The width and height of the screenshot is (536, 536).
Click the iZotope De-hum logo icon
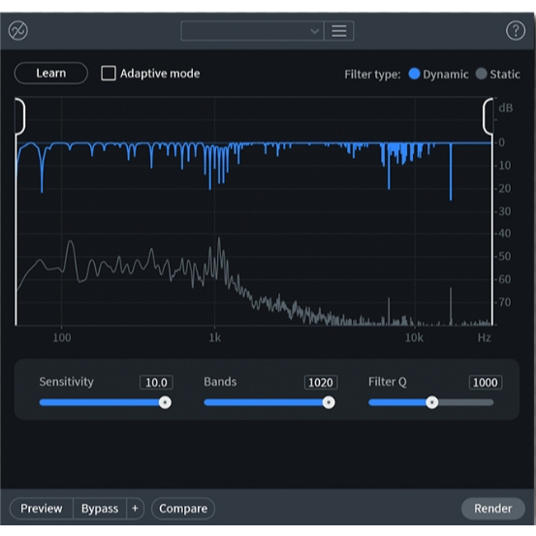point(18,30)
